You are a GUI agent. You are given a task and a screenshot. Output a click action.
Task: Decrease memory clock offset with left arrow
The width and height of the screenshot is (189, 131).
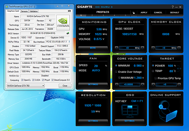click(153, 48)
